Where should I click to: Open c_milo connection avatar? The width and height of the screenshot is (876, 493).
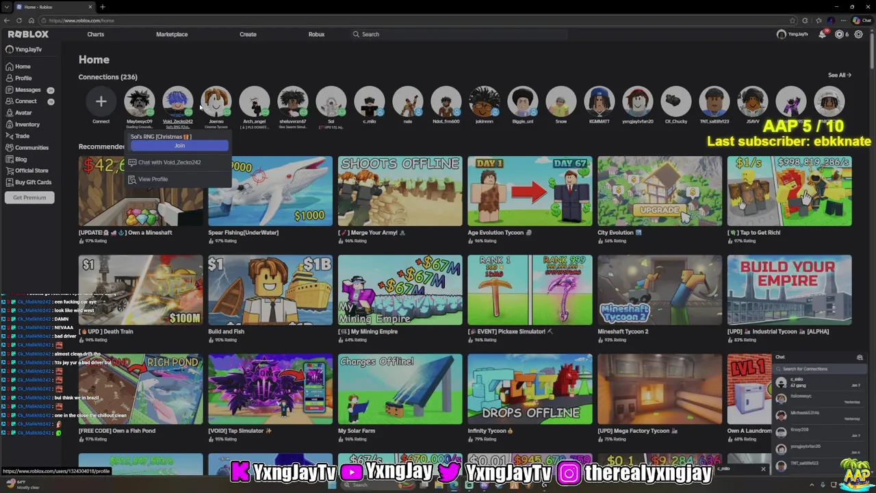370,102
